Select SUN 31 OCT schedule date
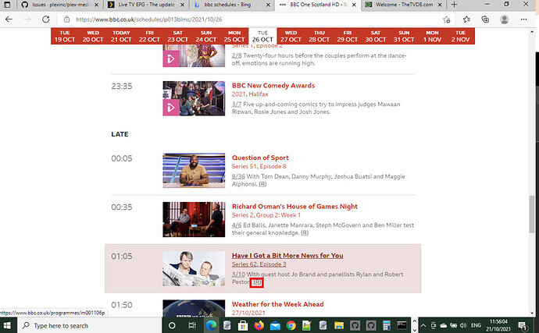This screenshot has height=333, width=539. click(x=404, y=36)
